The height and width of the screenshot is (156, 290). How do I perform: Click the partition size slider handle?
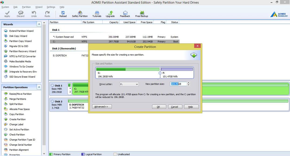pos(160,73)
